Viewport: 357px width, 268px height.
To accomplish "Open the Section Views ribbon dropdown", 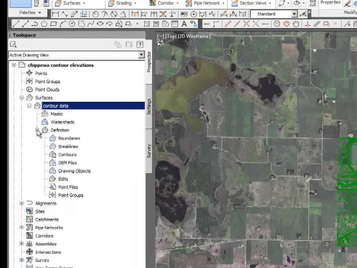I will (x=270, y=3).
